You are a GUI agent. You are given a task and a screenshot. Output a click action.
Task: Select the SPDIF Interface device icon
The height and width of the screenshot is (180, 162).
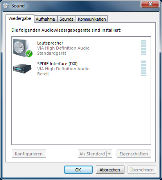tap(22, 68)
